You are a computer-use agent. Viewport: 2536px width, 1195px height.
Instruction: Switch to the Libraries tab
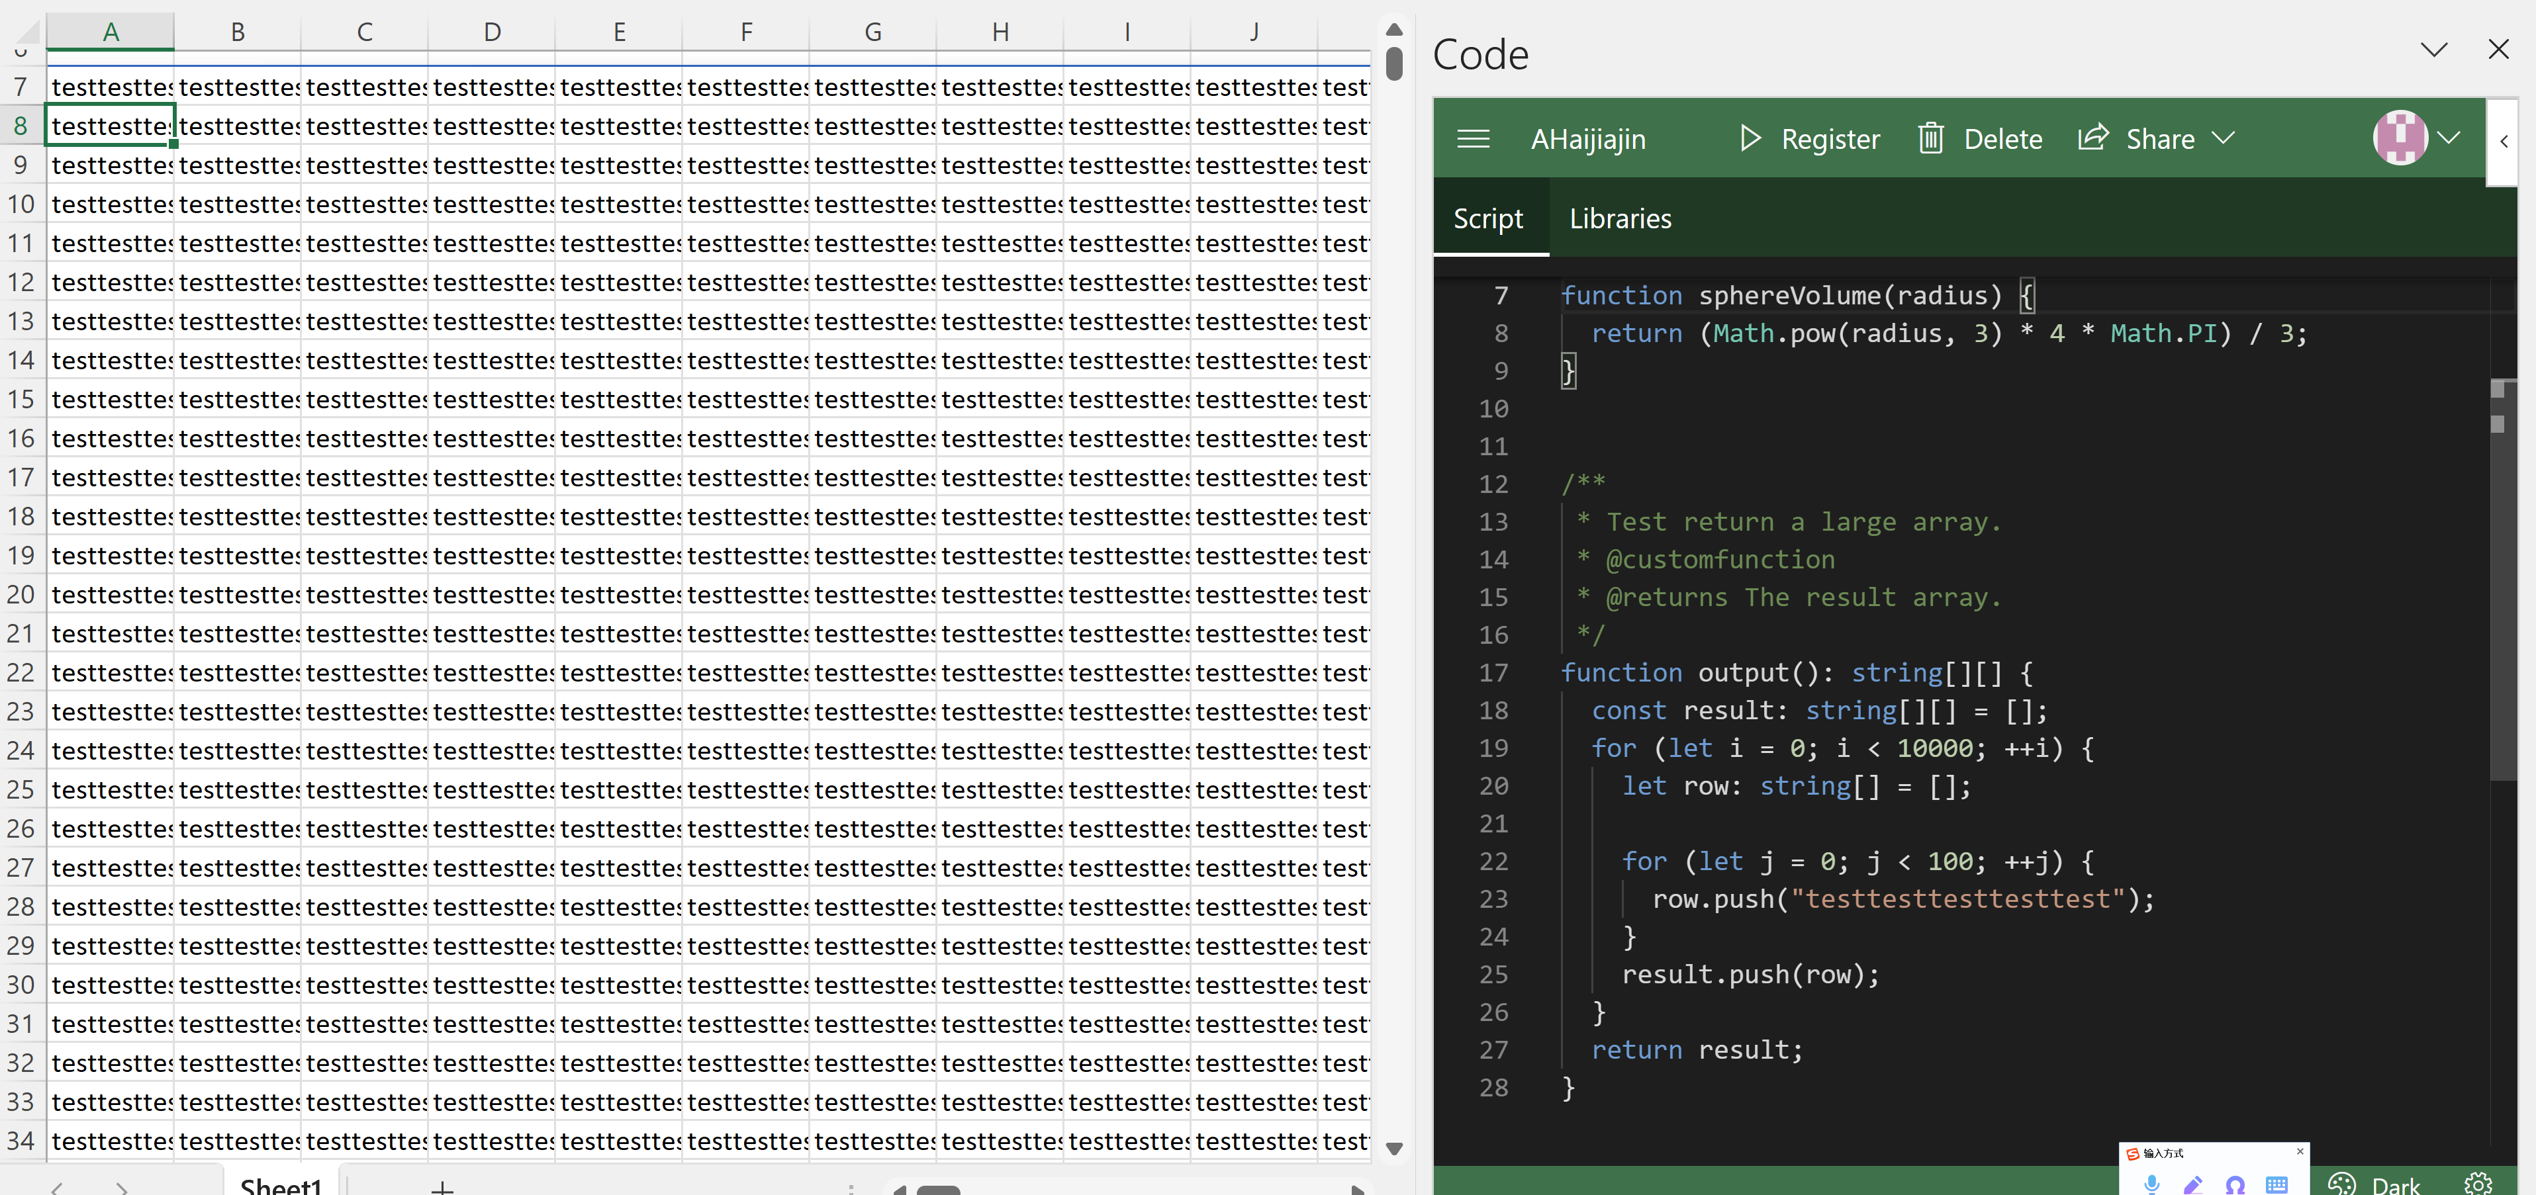1619,218
